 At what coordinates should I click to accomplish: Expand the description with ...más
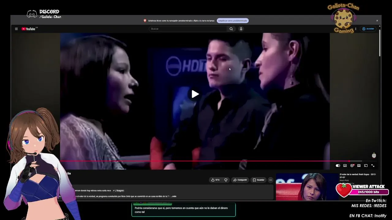click(x=174, y=196)
